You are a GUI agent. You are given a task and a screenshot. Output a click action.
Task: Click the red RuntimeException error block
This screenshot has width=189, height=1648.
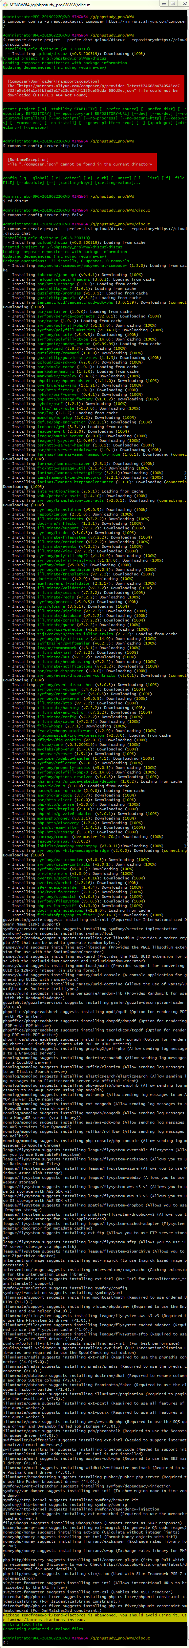(79, 162)
